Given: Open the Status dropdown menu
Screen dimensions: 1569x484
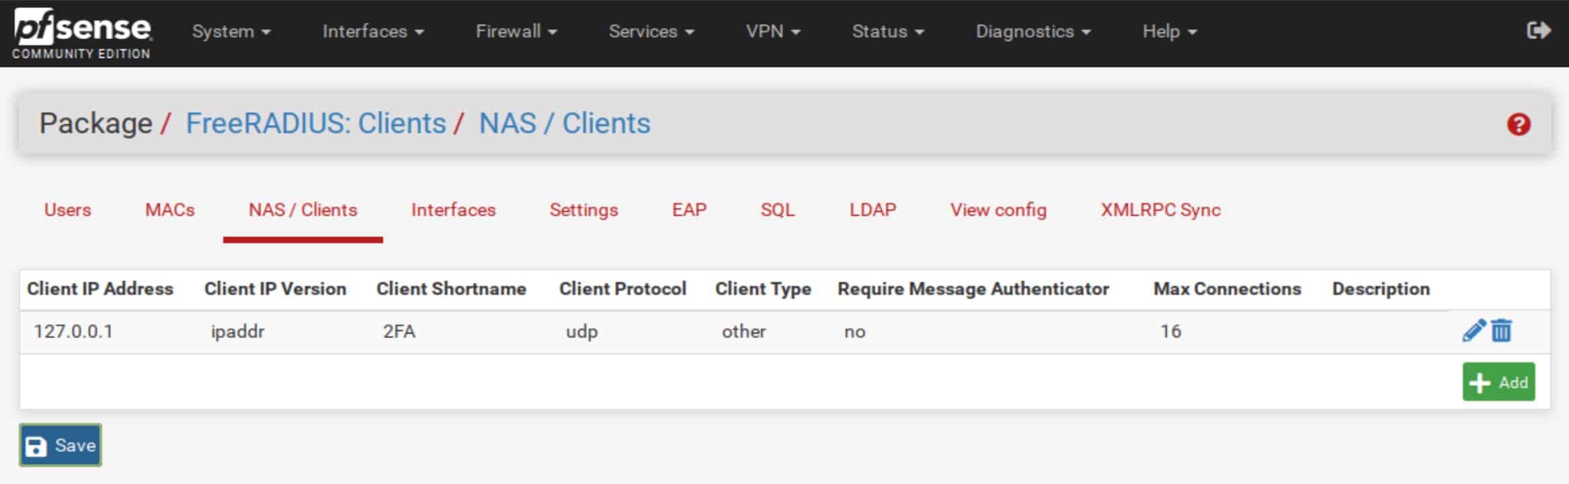Looking at the screenshot, I should [x=888, y=32].
